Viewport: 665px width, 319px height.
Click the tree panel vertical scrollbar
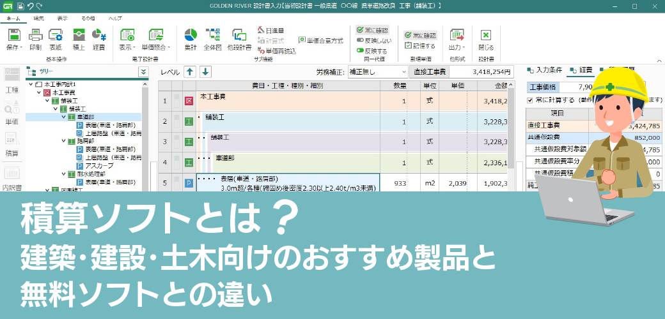(x=145, y=135)
